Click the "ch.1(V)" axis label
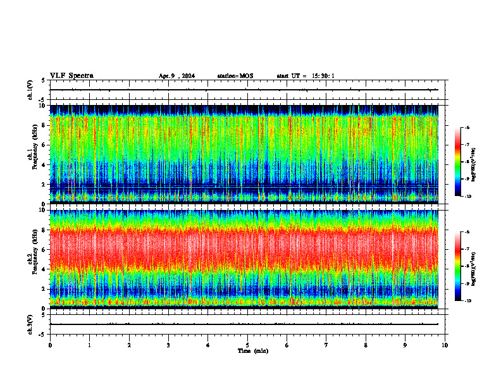The width and height of the screenshot is (501, 387). [30, 90]
